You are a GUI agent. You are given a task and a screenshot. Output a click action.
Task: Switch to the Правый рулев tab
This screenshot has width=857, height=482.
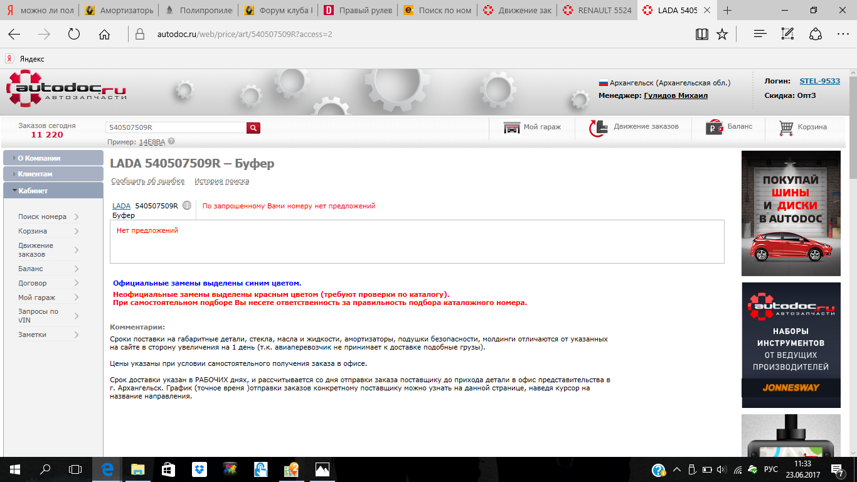tap(358, 10)
